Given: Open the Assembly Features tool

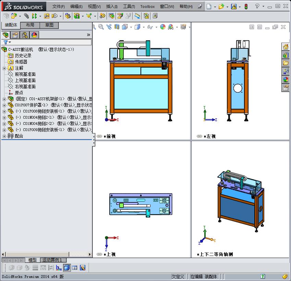Looking at the screenshot, I should point(77,16).
